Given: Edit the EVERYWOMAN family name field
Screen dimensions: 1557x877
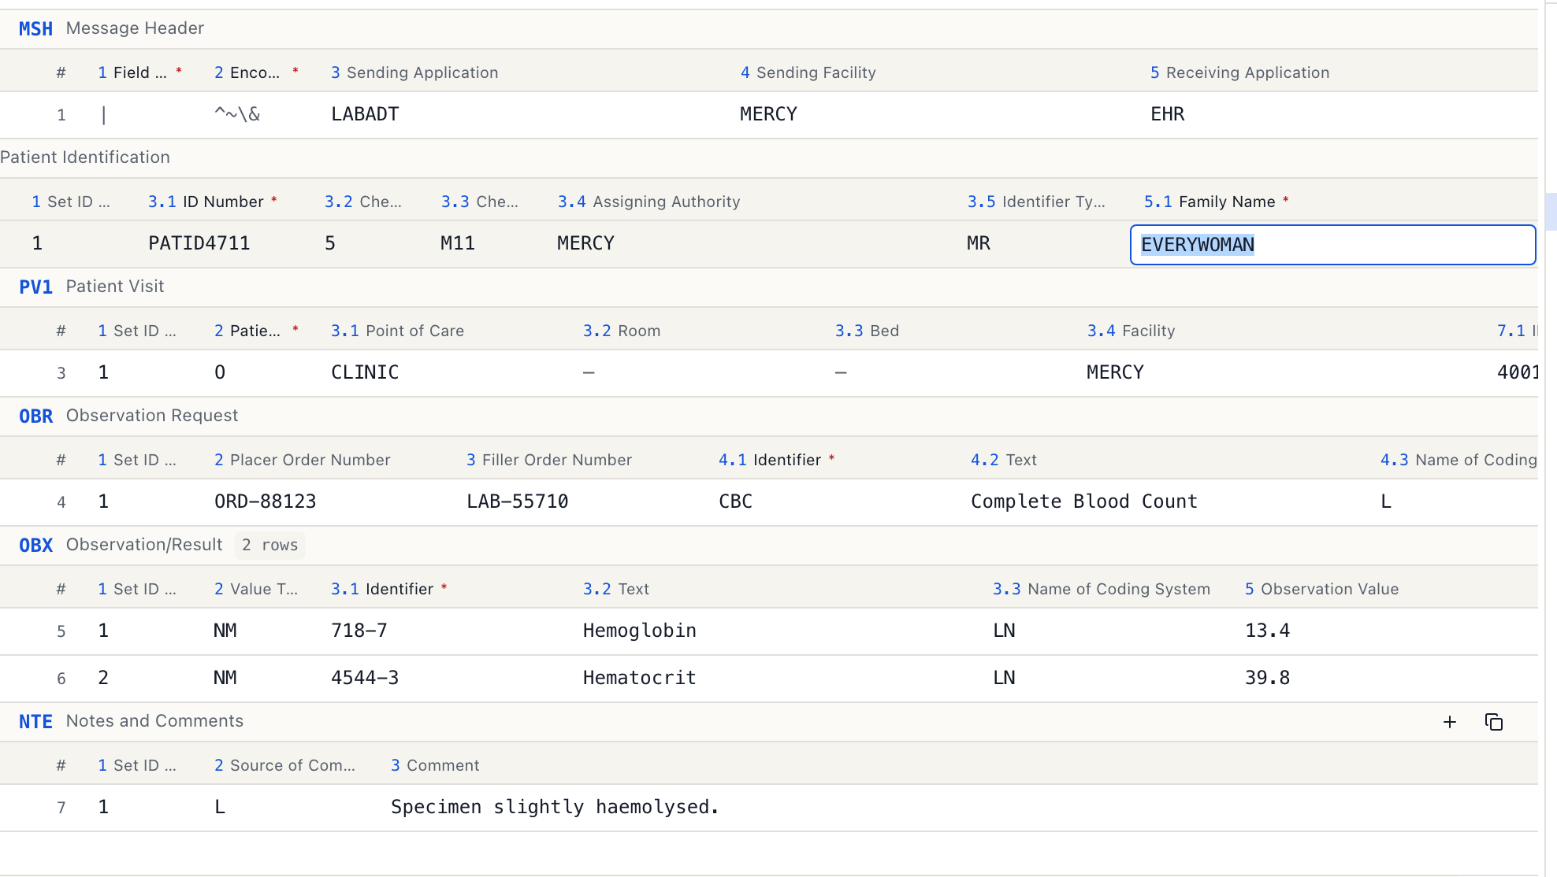Looking at the screenshot, I should click(x=1332, y=245).
